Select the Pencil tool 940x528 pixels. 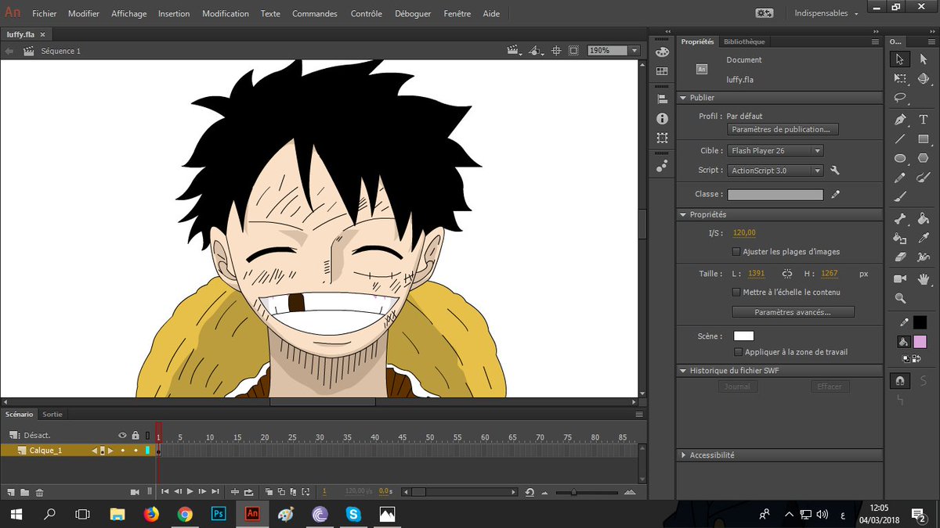click(x=900, y=178)
